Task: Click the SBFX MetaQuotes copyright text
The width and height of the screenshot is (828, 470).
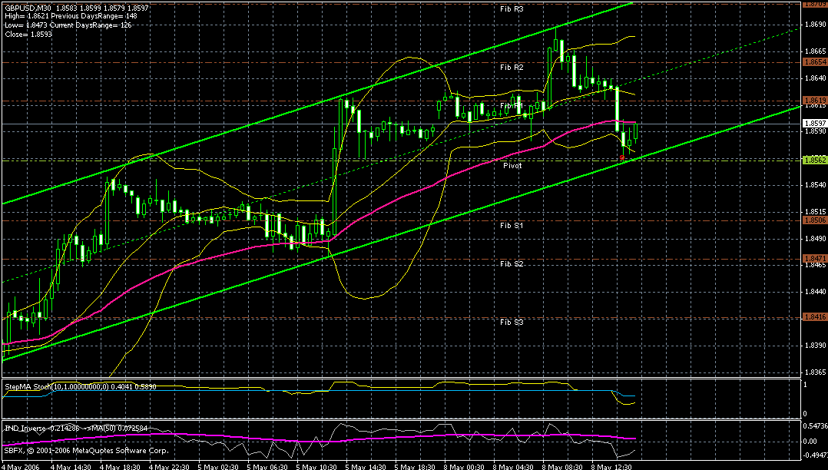Action: pos(87,451)
